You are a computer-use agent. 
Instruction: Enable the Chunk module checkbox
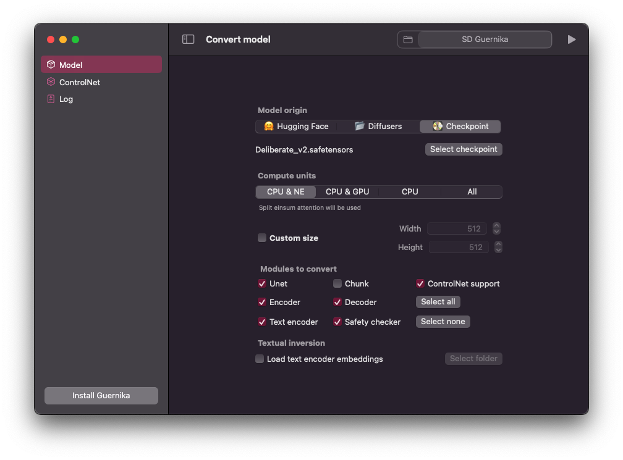(337, 283)
